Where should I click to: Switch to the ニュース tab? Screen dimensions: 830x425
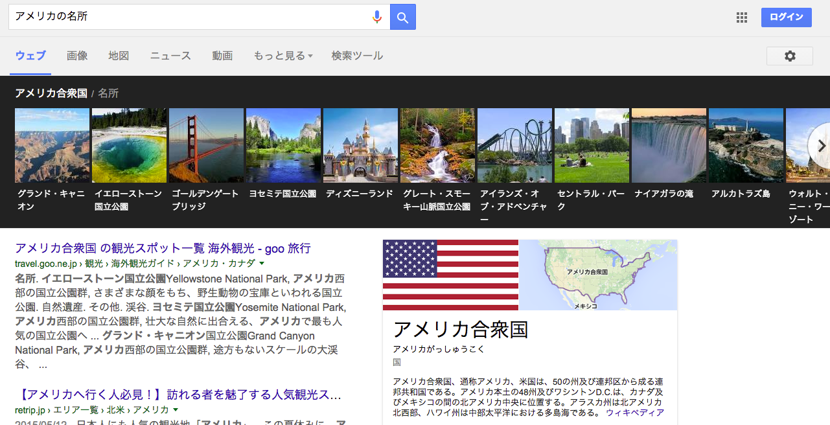[170, 56]
